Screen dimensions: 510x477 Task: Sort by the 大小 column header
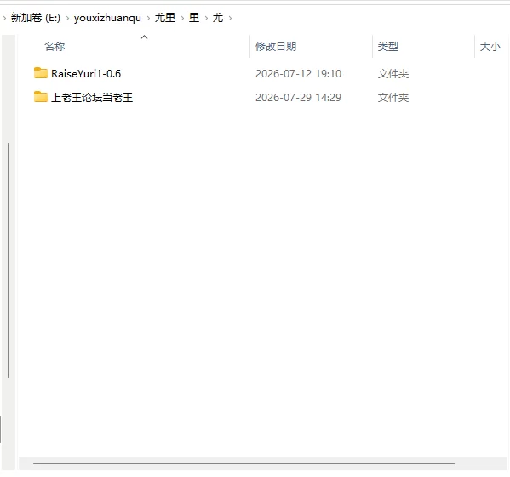click(x=490, y=47)
